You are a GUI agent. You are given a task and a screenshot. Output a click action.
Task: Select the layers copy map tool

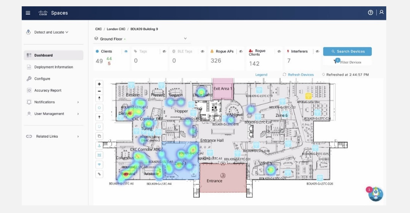click(99, 136)
